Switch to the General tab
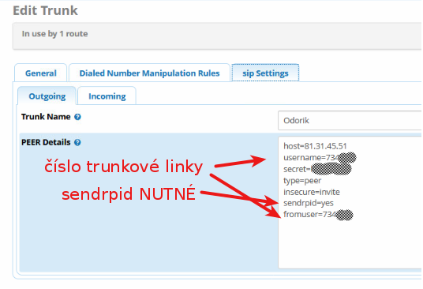The image size is (423, 289). tap(41, 73)
